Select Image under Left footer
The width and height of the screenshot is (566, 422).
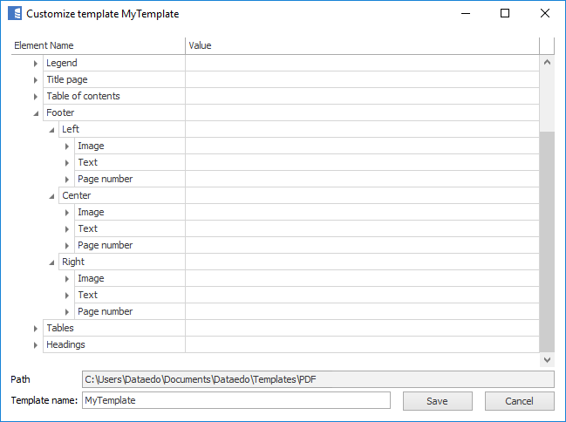tap(91, 146)
